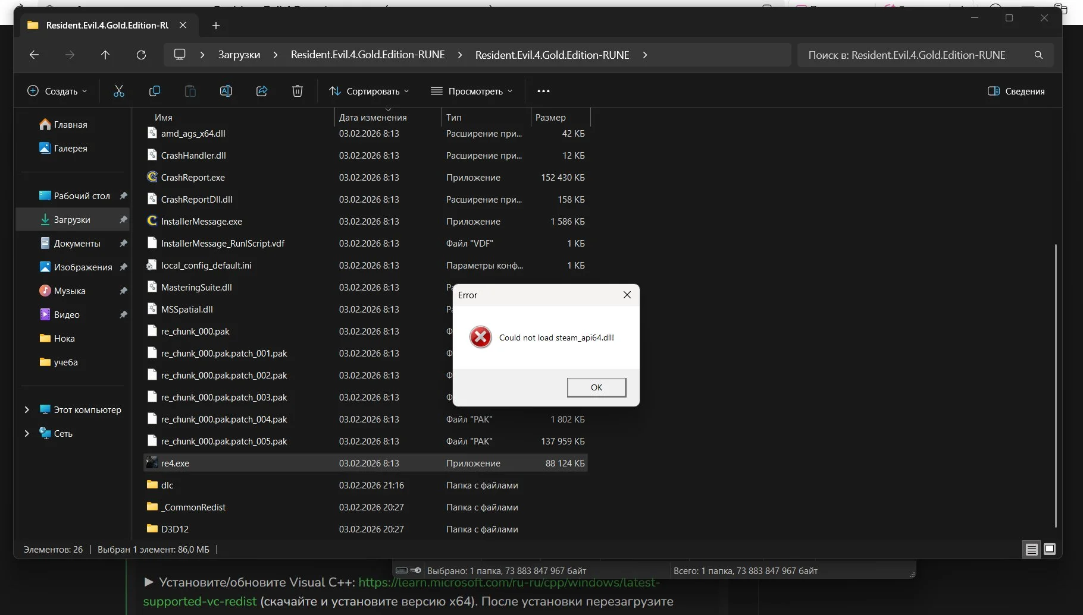Click the Delete trash can icon
The width and height of the screenshot is (1083, 615).
coord(298,91)
